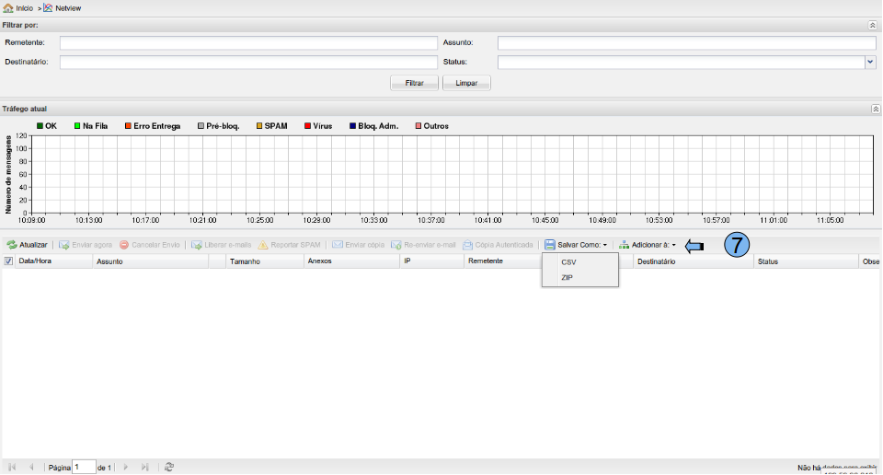Click the Cópia Autenticada icon
This screenshot has width=883, height=475.
[468, 246]
